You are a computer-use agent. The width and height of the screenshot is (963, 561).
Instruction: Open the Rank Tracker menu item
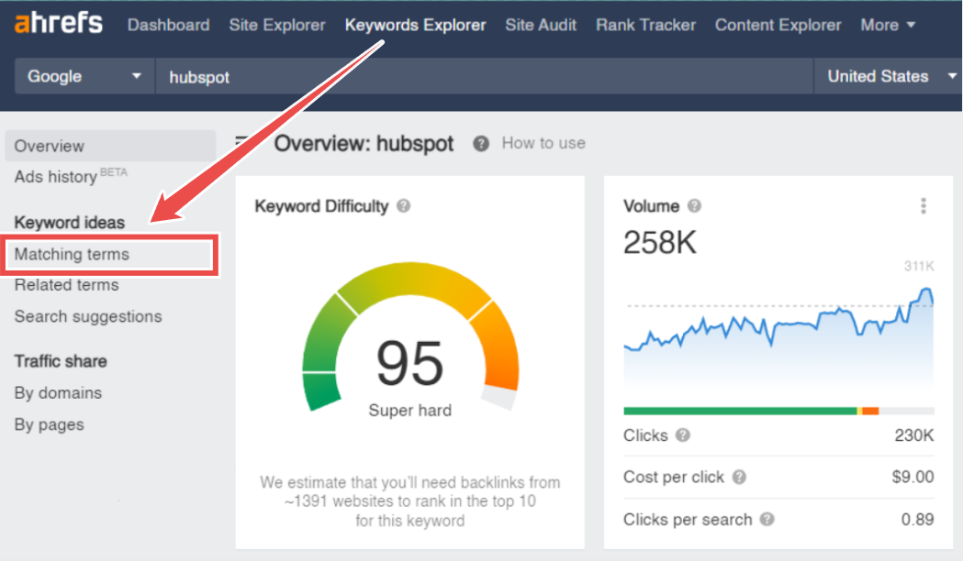click(x=645, y=25)
